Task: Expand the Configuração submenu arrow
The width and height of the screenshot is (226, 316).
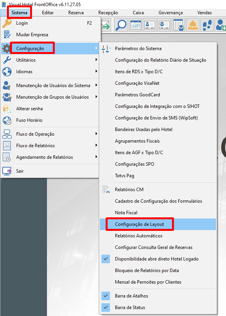Action: point(96,48)
